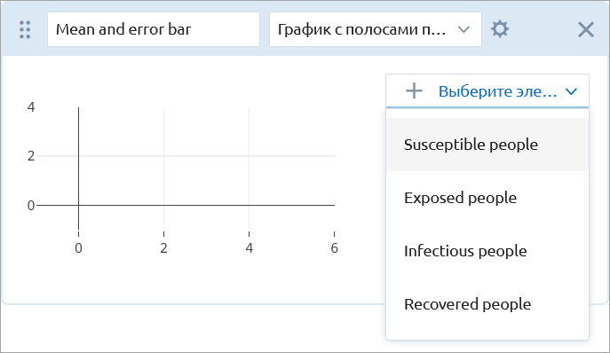Close the chart panel with X

(586, 29)
